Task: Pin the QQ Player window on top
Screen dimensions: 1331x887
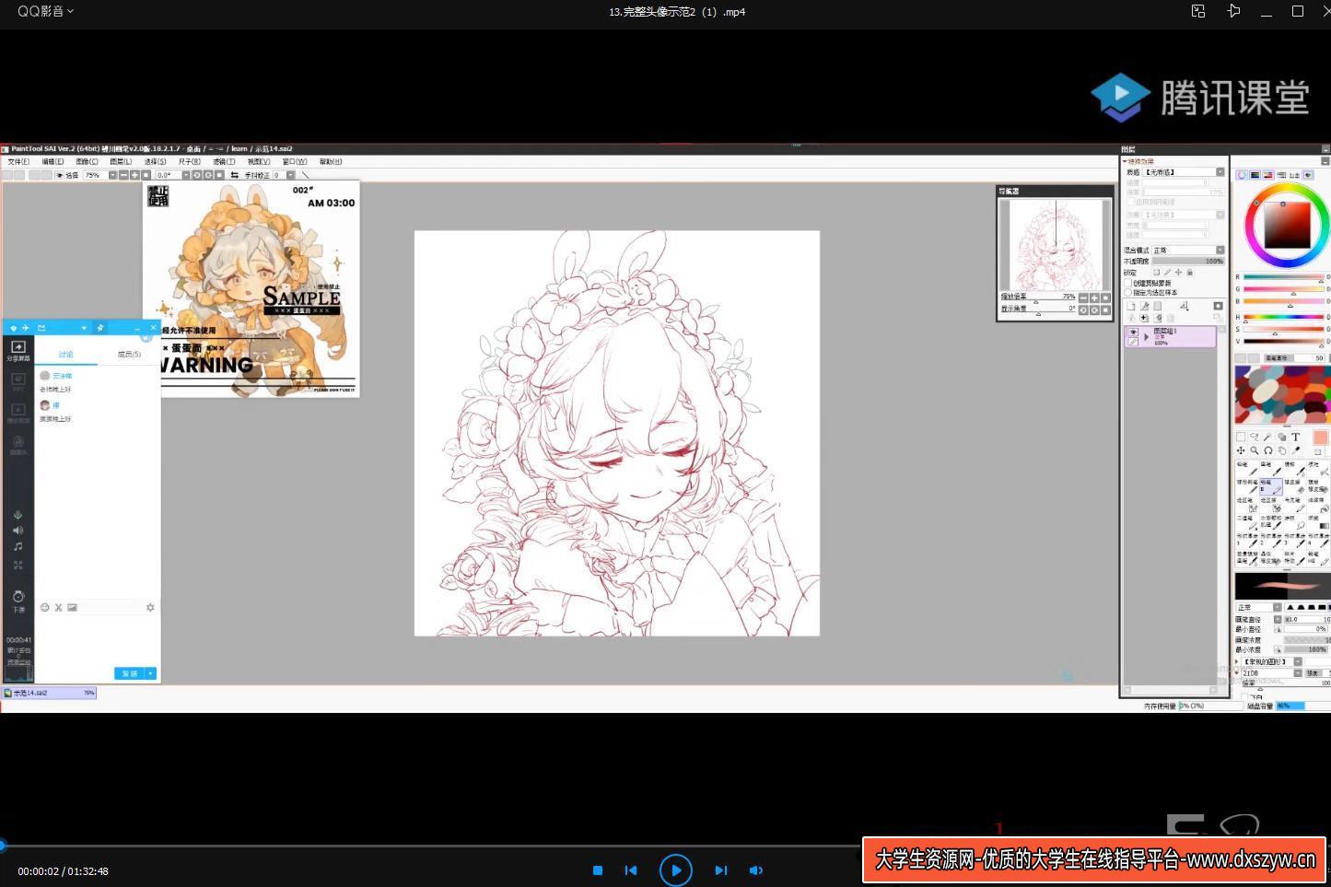Action: [x=1233, y=11]
